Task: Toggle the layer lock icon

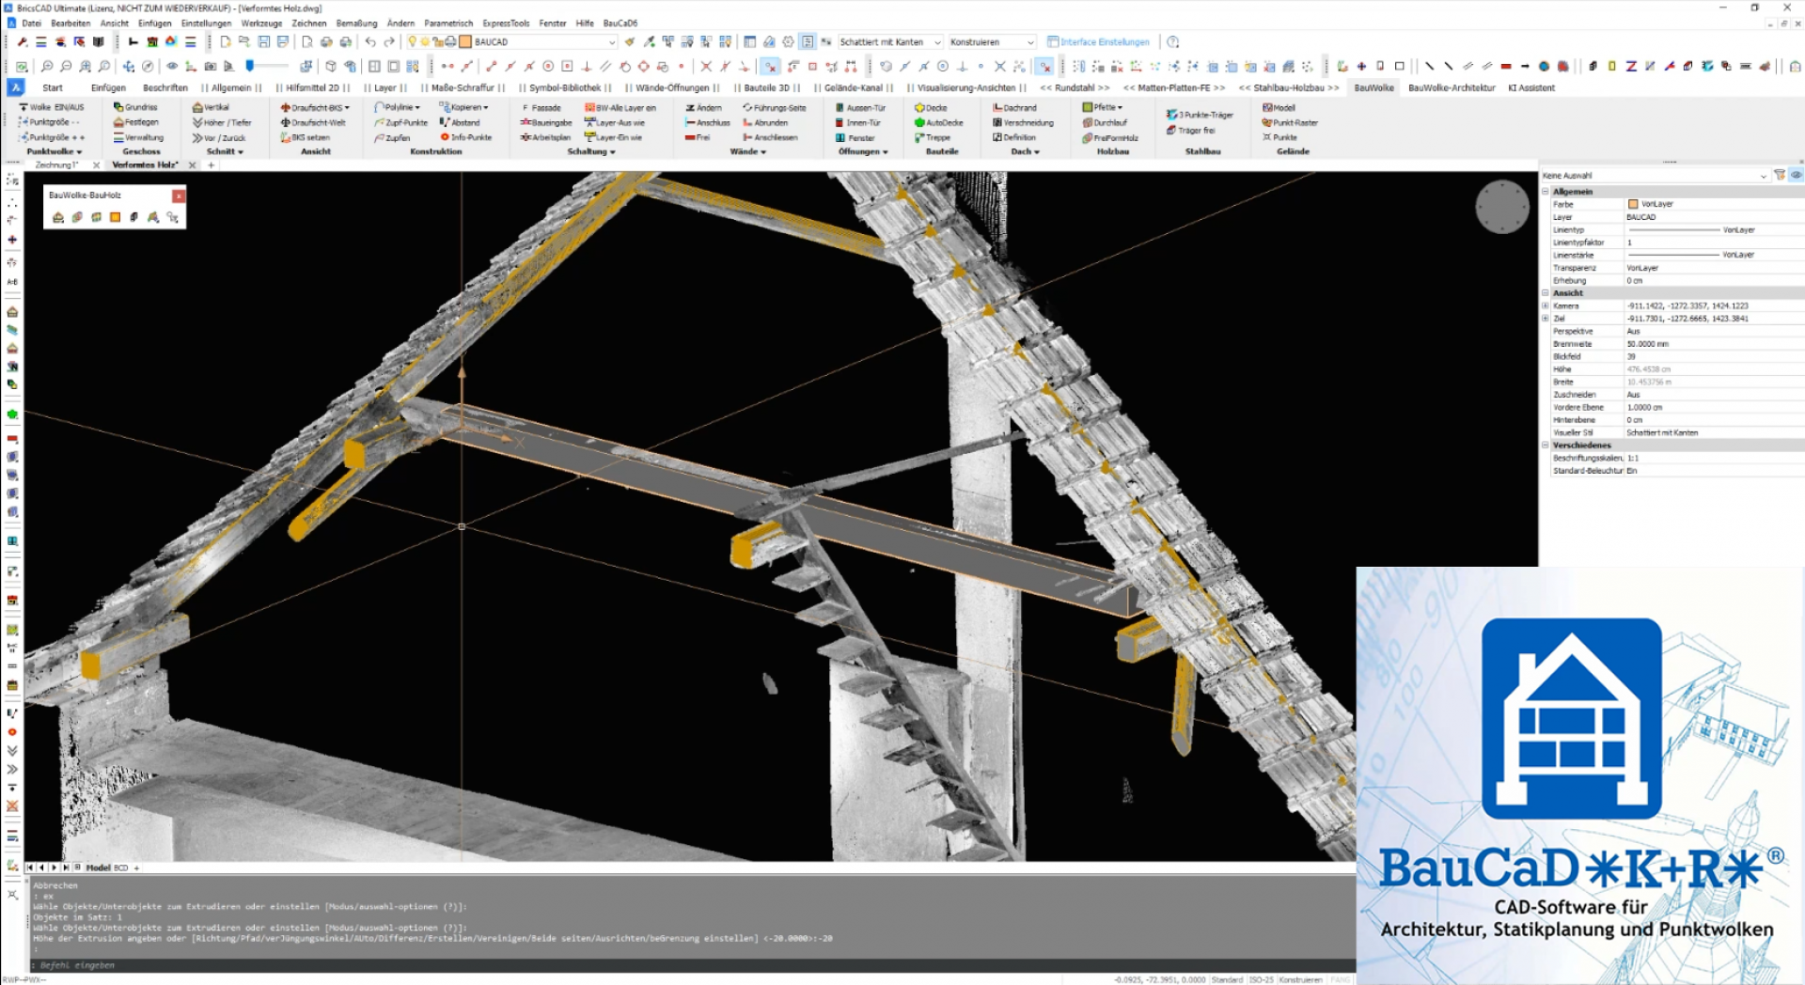Action: pos(437,41)
